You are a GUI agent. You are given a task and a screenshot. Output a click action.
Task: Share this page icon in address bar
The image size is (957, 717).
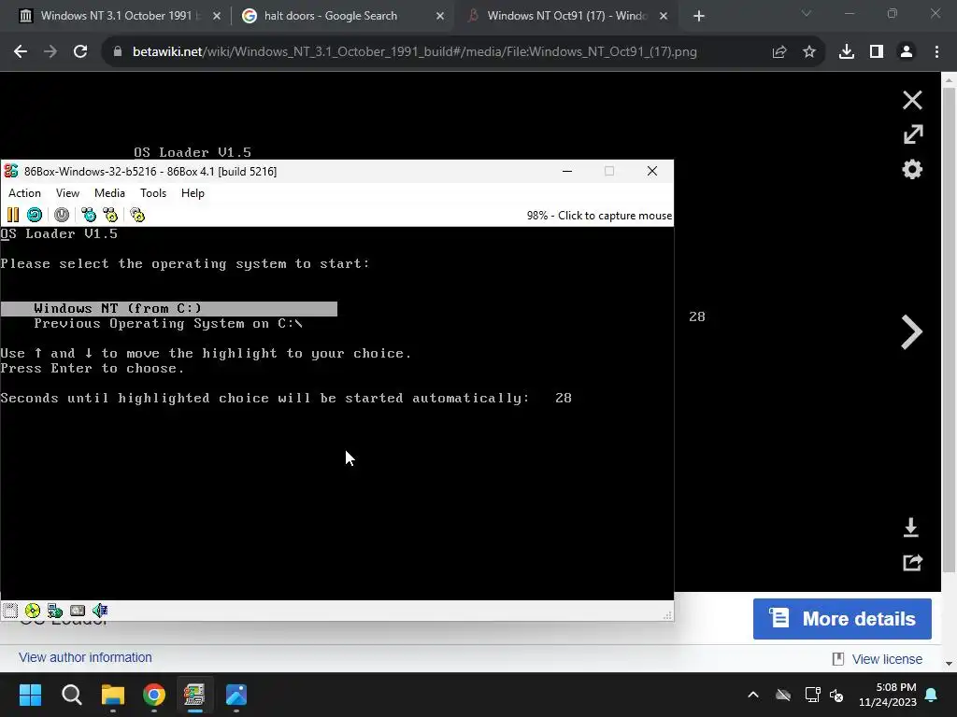(x=779, y=52)
